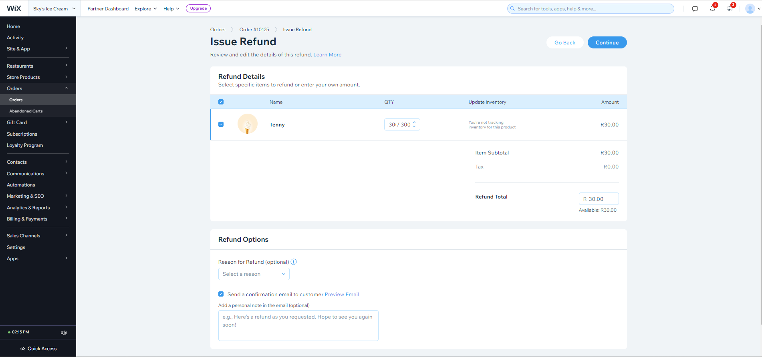Click the Wix logo

[14, 8]
